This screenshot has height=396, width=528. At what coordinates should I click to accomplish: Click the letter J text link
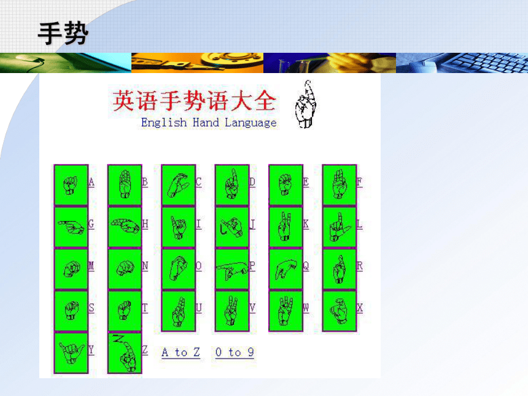tap(252, 224)
